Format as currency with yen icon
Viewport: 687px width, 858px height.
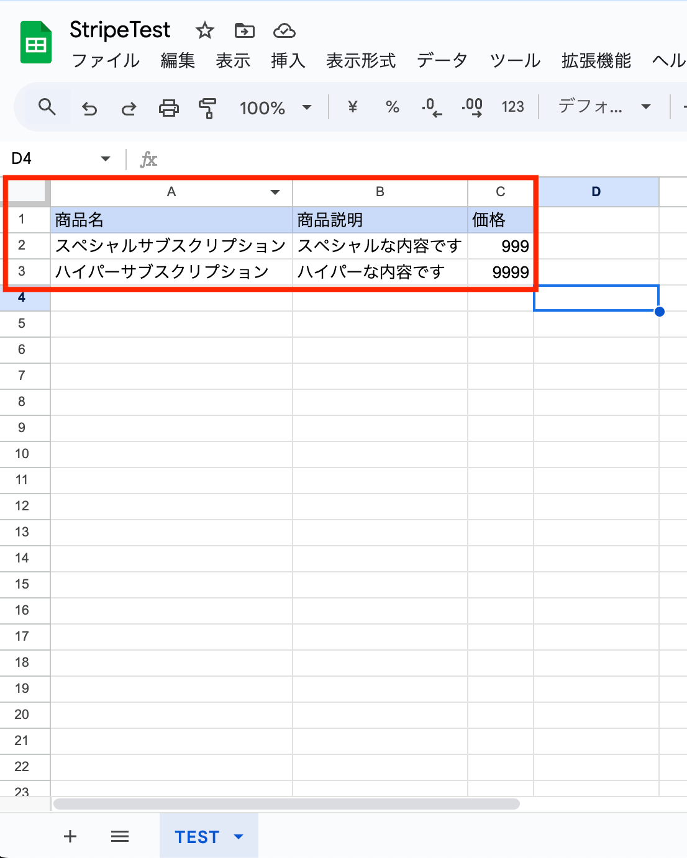point(353,107)
